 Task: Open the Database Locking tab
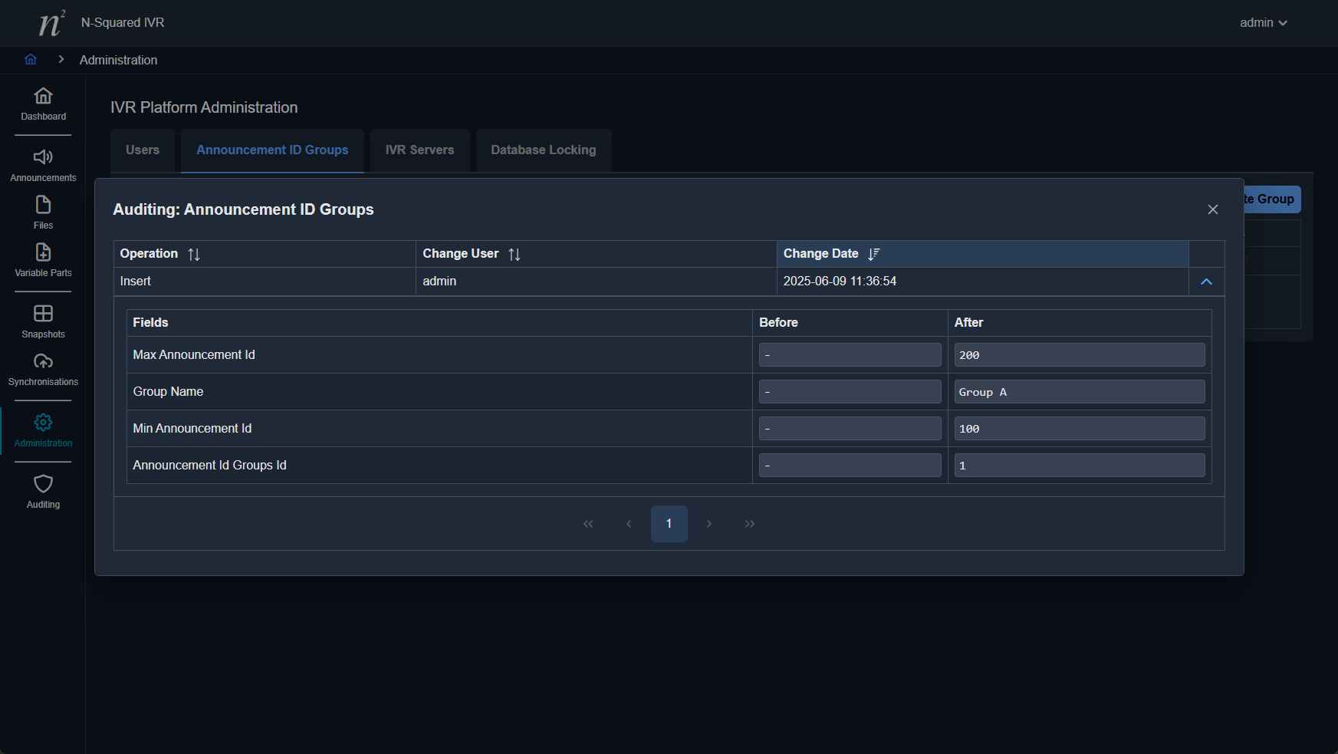[x=543, y=150]
